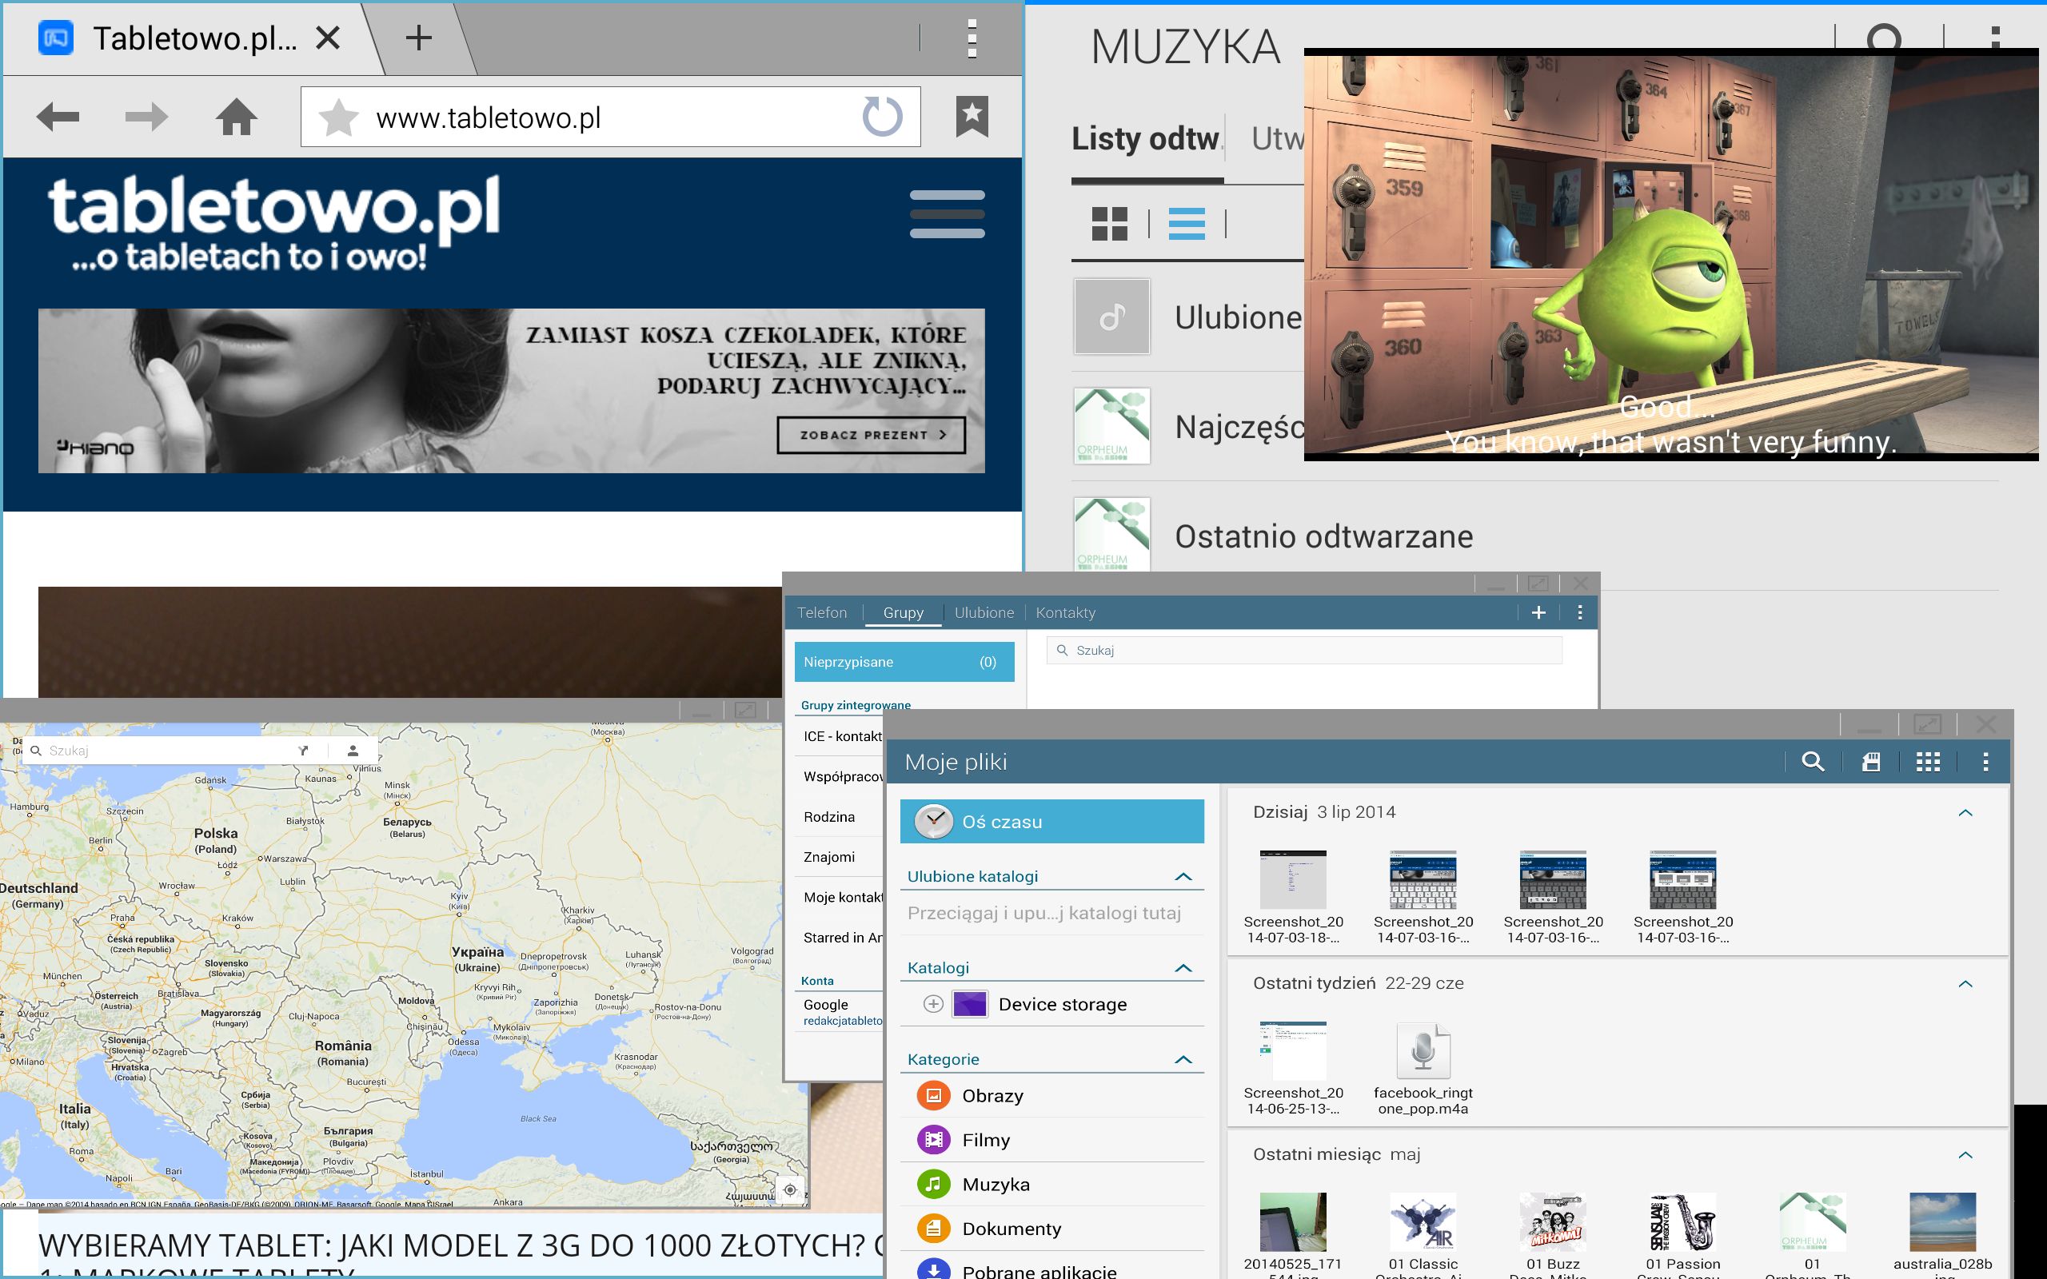This screenshot has height=1279, width=2047.
Task: Collapse Ostatni miesiąc maj group
Action: coord(1965,1154)
